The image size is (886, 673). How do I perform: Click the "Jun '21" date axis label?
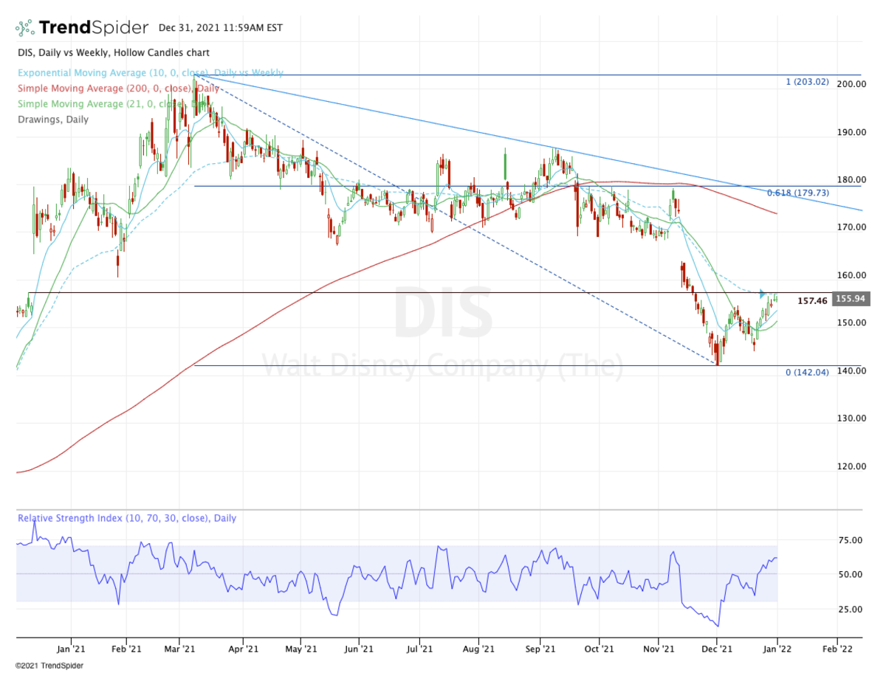(359, 649)
